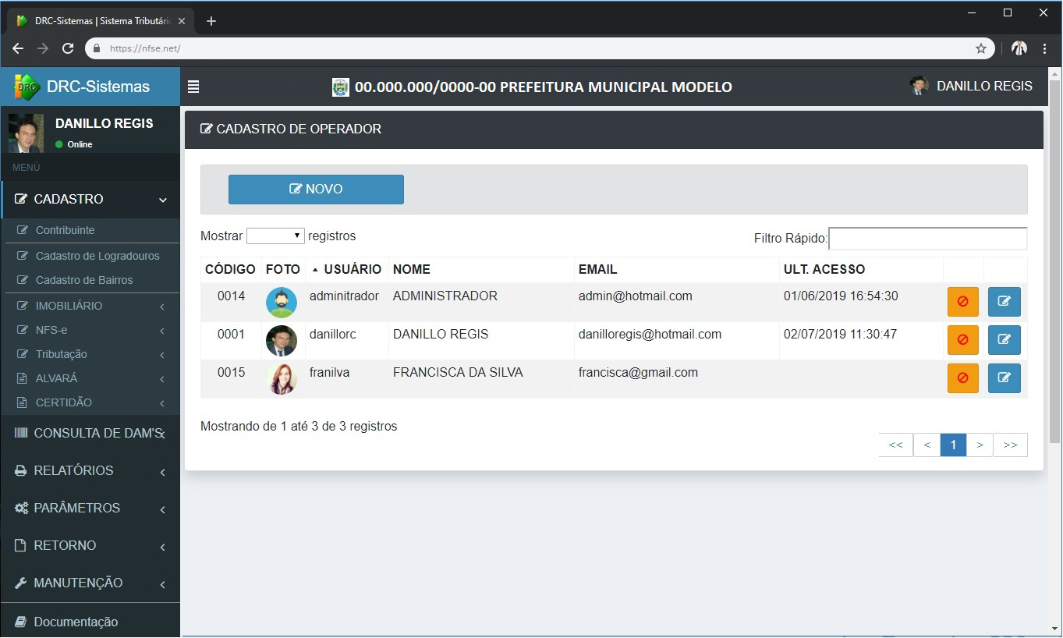Go to previous page with < button
This screenshot has width=1063, height=638.
(927, 445)
